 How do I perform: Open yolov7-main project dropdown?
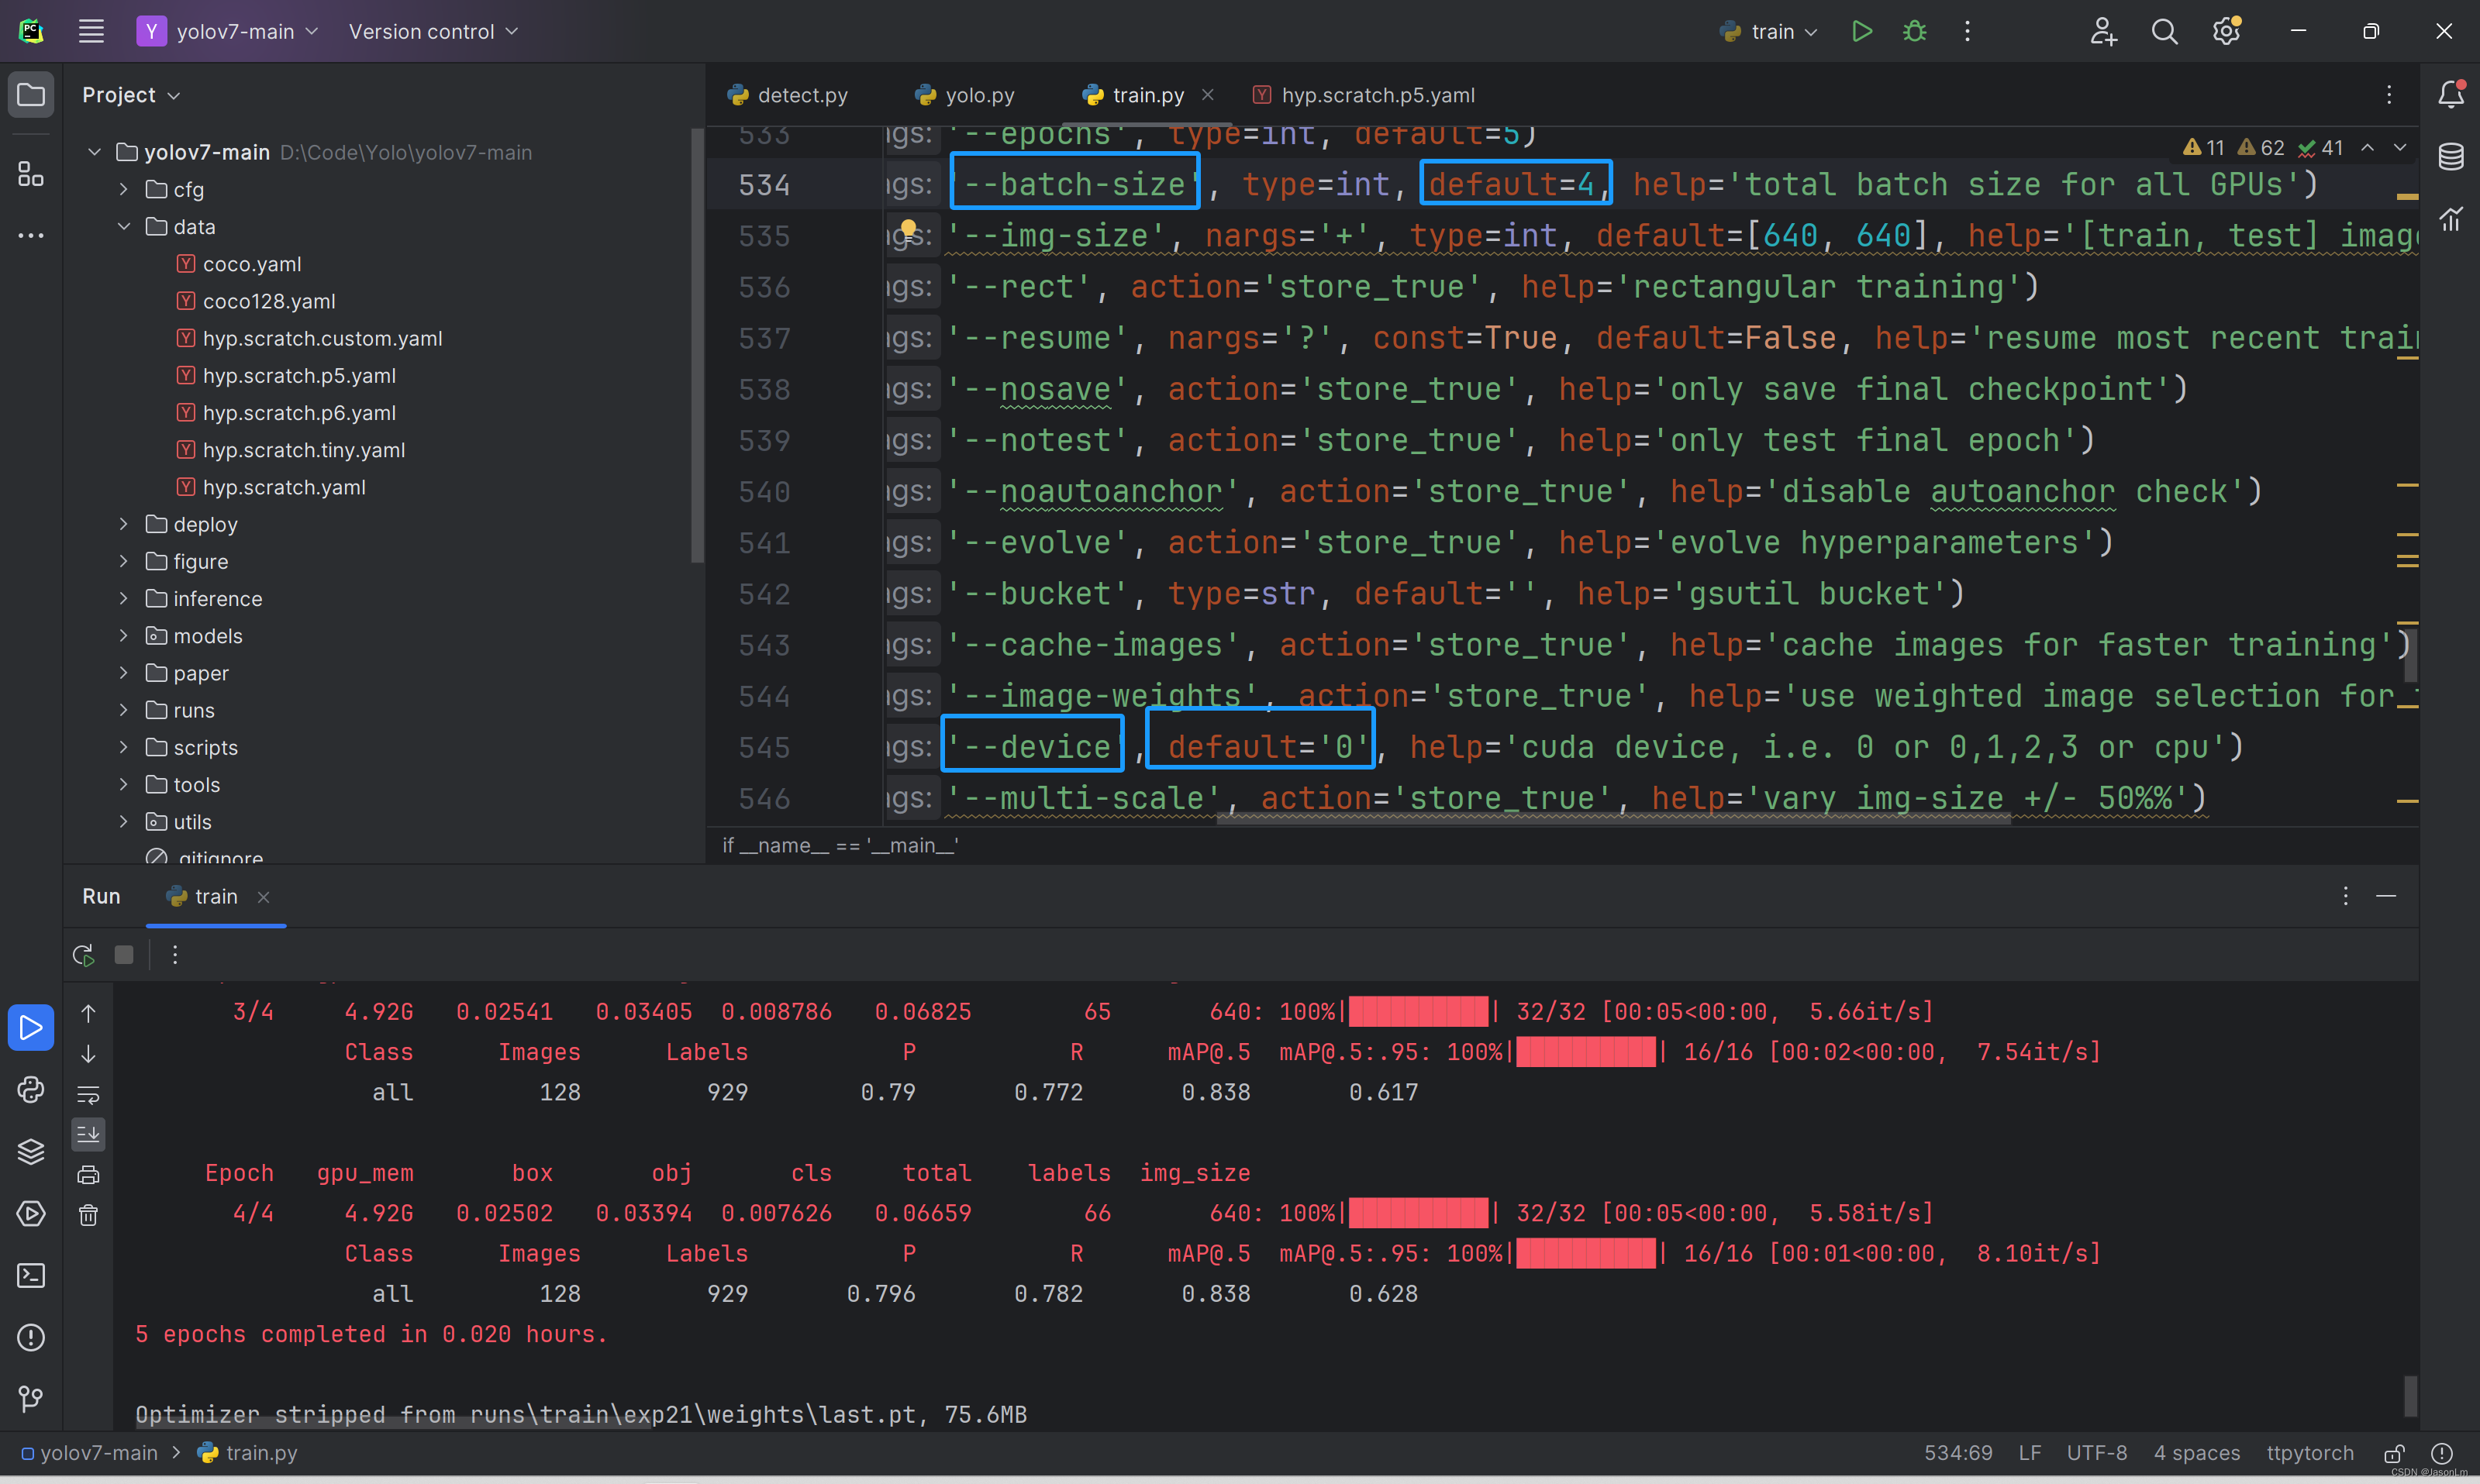pyautogui.click(x=228, y=31)
